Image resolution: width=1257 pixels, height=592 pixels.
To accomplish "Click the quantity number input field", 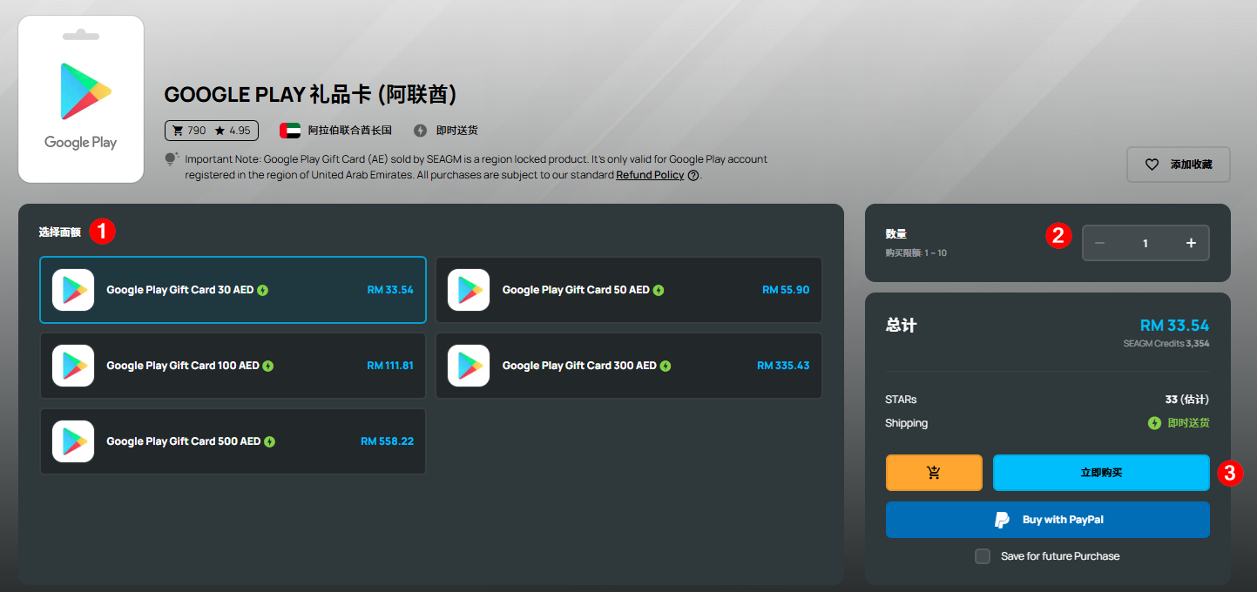I will 1145,243.
